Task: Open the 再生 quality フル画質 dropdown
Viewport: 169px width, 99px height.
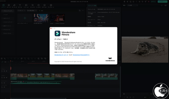Action: pos(133,5)
